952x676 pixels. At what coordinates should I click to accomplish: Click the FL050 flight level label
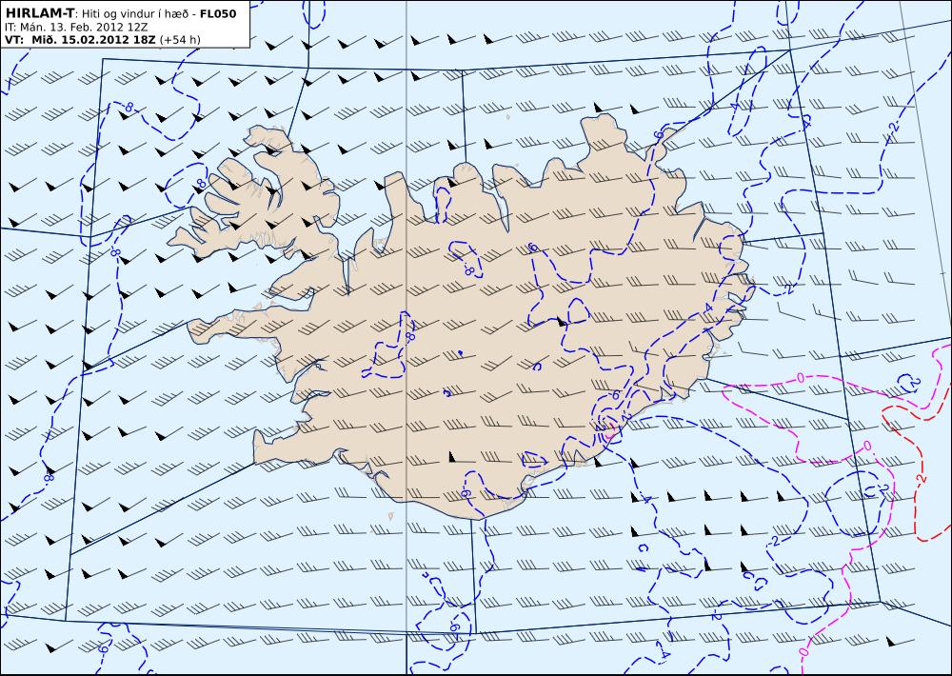click(x=218, y=13)
